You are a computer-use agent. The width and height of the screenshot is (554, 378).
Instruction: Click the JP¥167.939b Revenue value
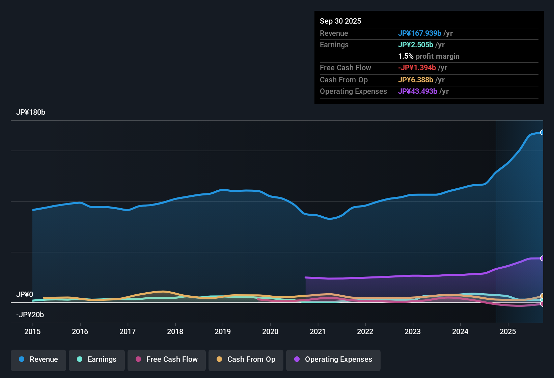tap(420, 33)
